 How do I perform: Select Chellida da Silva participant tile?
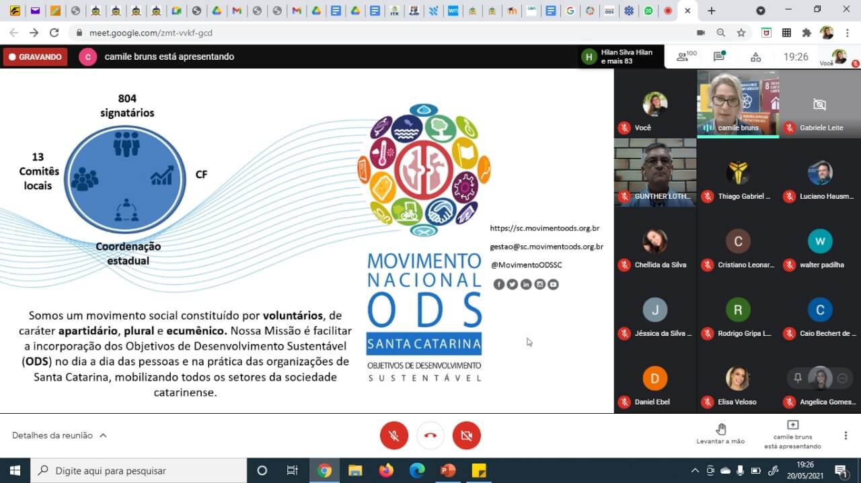pos(655,240)
